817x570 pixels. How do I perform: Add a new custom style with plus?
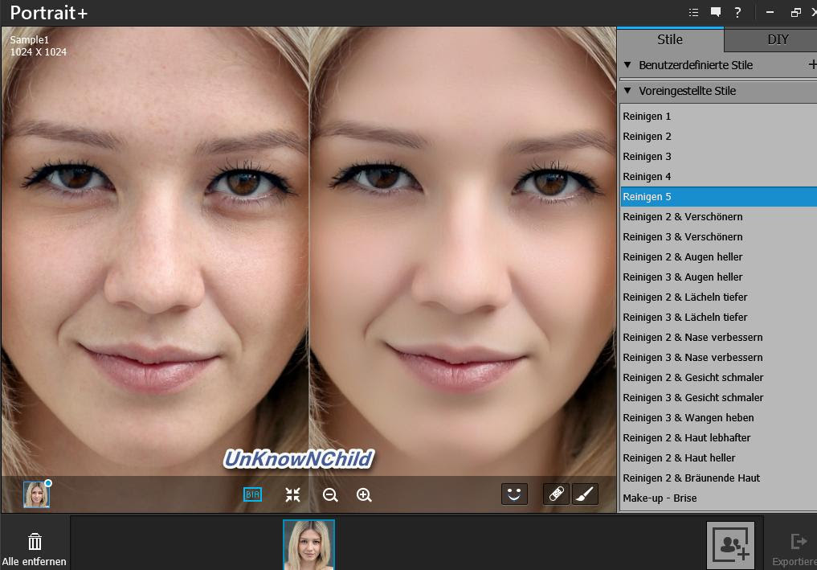coord(811,65)
